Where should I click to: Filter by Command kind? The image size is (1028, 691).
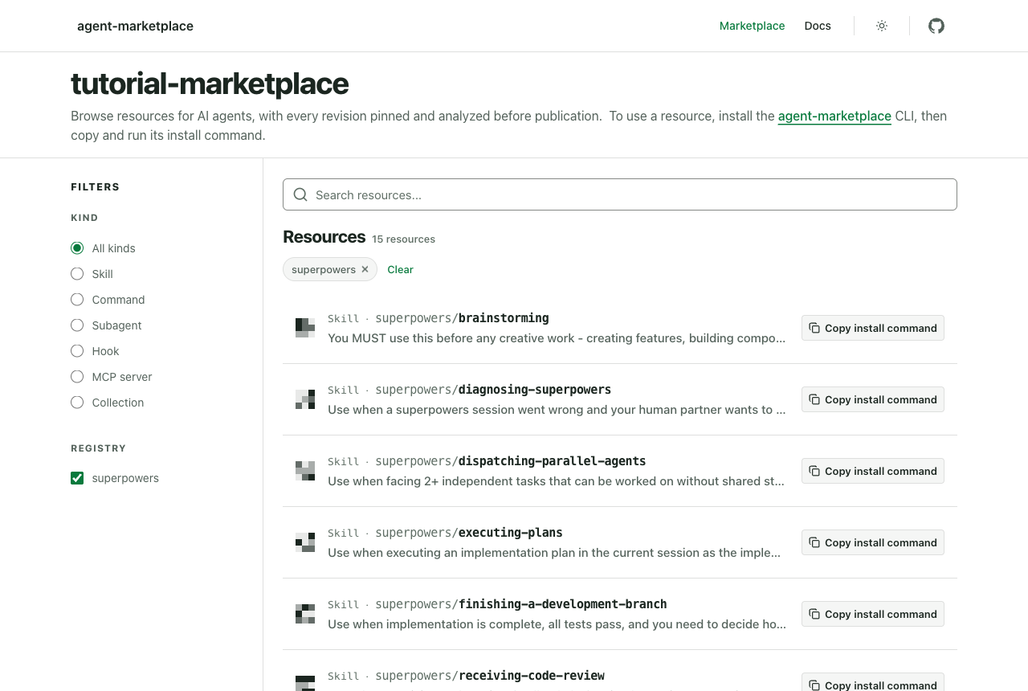pos(77,300)
